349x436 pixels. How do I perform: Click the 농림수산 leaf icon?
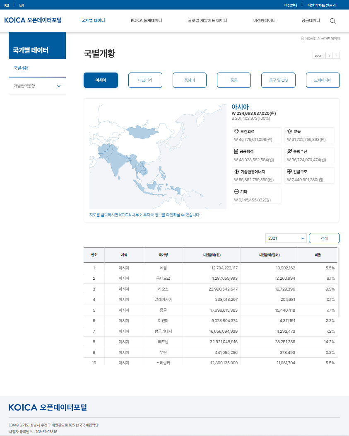(289, 151)
